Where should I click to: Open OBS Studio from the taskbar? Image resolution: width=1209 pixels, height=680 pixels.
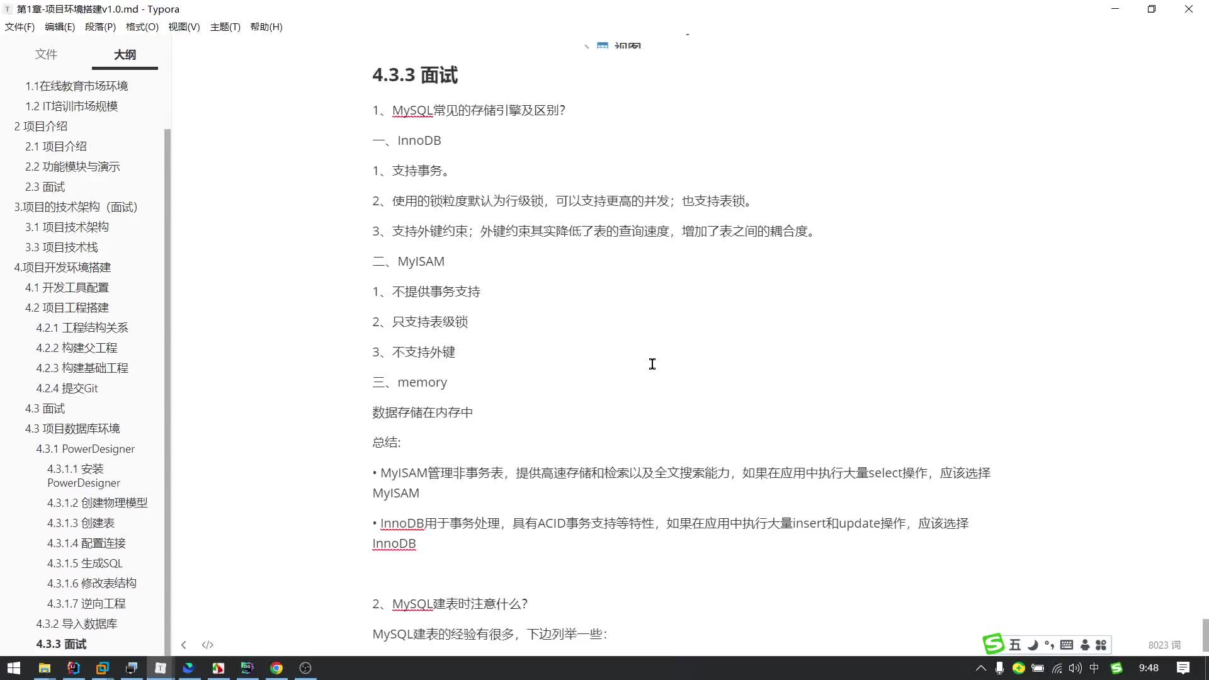click(x=305, y=668)
